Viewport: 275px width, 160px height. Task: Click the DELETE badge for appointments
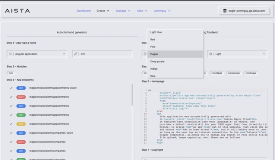pyautogui.click(x=21, y=97)
